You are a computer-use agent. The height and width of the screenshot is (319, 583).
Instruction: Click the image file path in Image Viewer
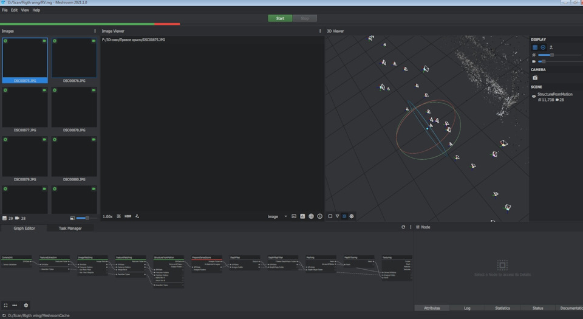pos(134,39)
